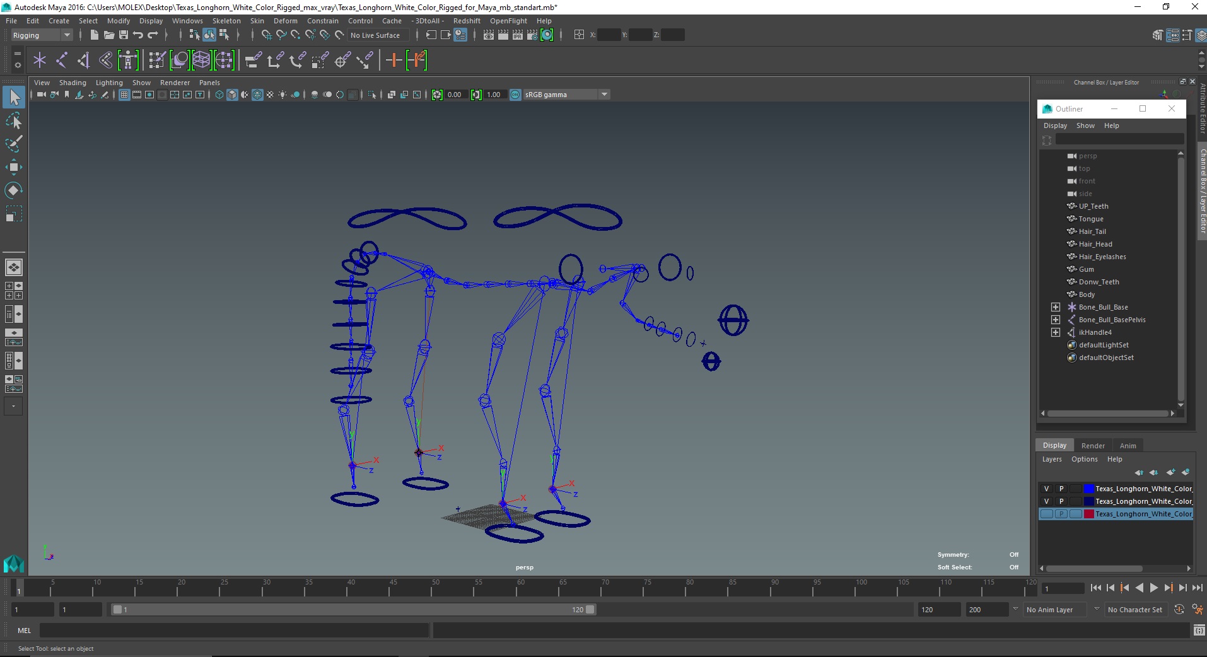The height and width of the screenshot is (657, 1207).
Task: Switch to the Render layer tab
Action: (1093, 446)
